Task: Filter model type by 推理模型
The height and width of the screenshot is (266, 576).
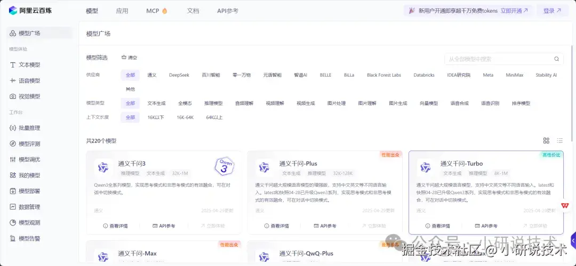Action: tap(213, 103)
